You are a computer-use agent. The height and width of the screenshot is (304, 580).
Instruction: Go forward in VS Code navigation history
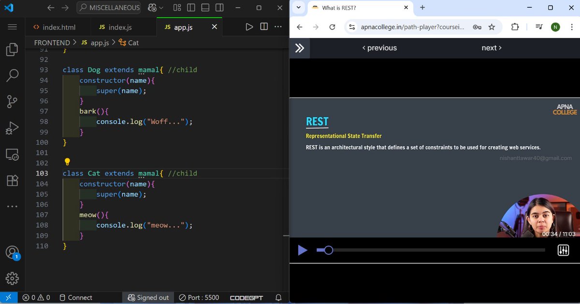click(x=66, y=8)
